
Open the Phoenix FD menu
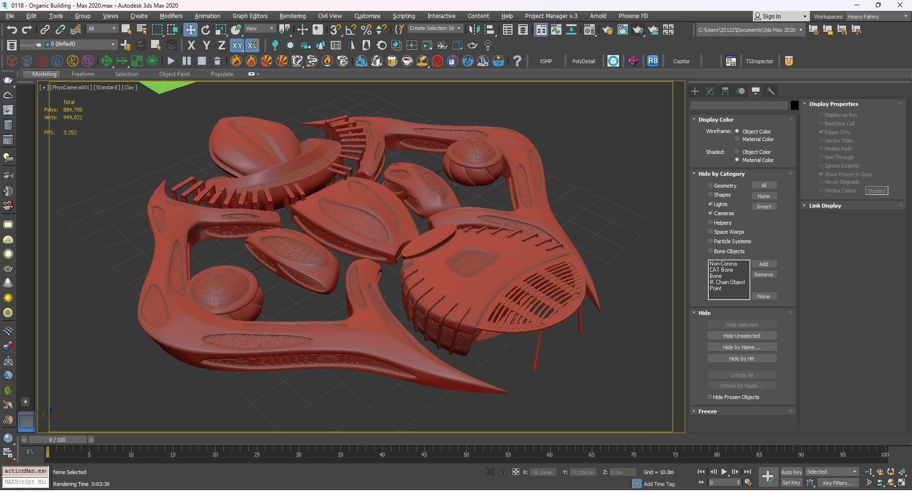633,16
